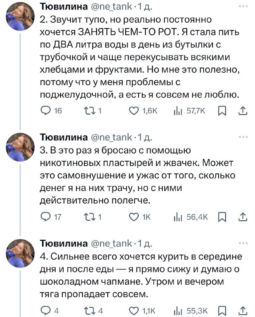Image resolution: width=255 pixels, height=317 pixels.
Task: Click the profile avatar on tweet number 4
Action: [x=20, y=254]
